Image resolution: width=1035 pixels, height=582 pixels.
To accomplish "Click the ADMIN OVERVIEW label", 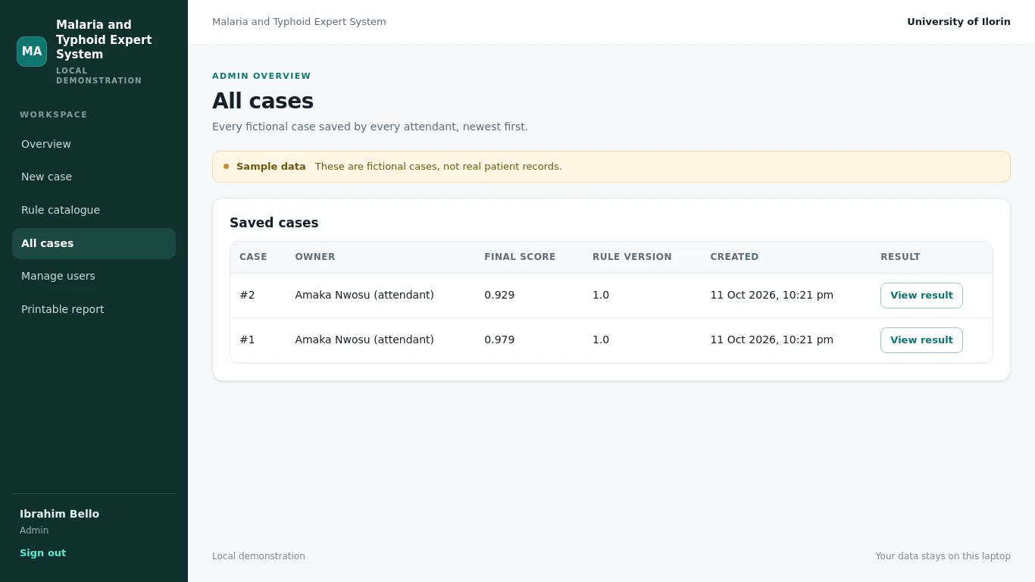I will click(261, 76).
